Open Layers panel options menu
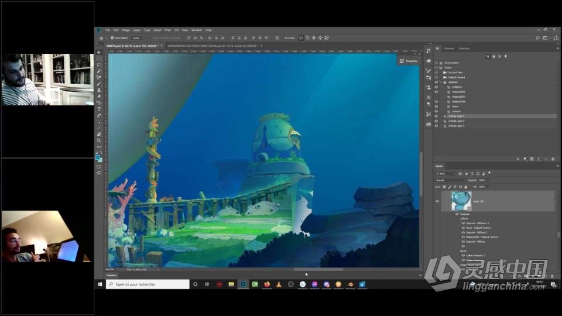562x316 pixels. [x=558, y=166]
